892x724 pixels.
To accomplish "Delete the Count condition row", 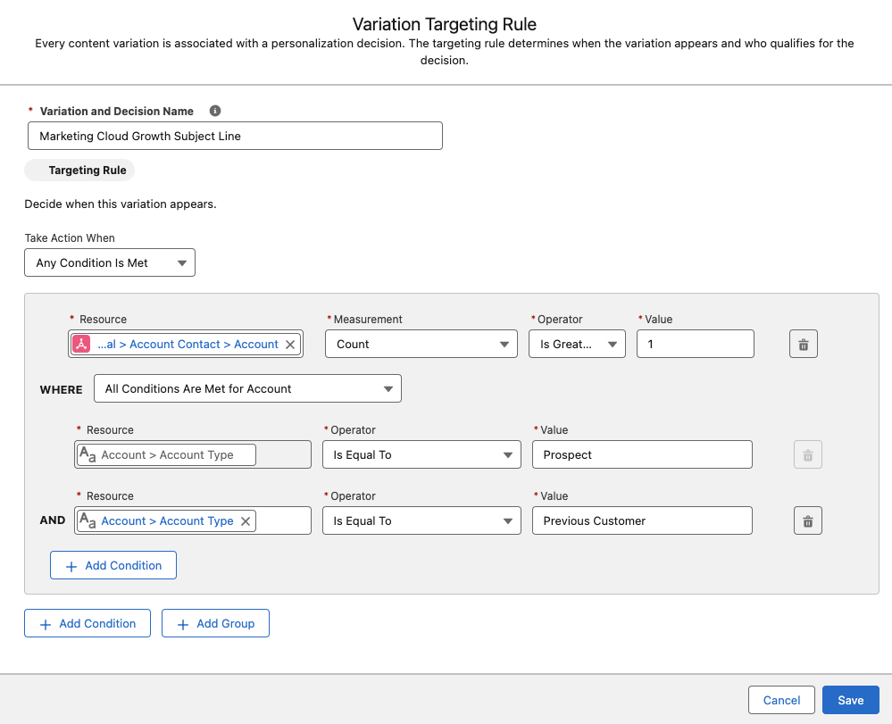I will [x=804, y=344].
